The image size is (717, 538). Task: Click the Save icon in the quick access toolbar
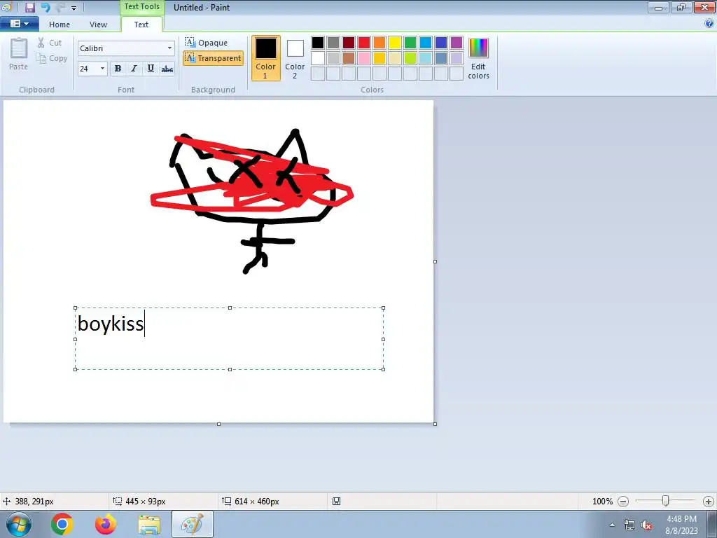(x=30, y=7)
